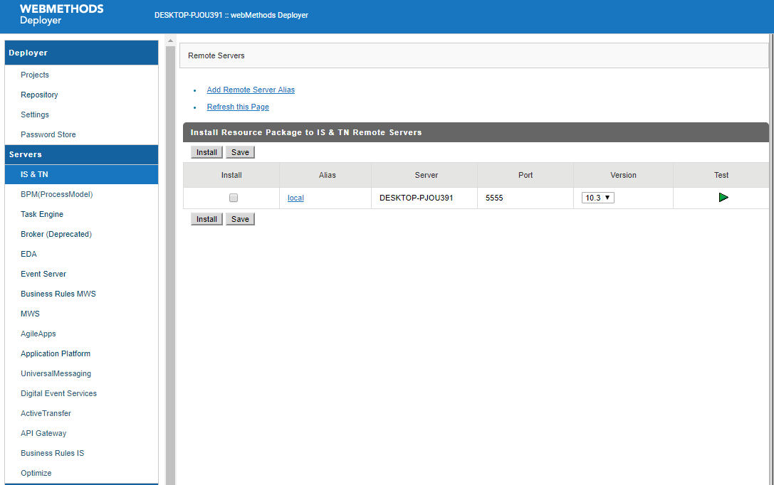Open AgileApps servers page
Image resolution: width=774 pixels, height=485 pixels.
[x=38, y=334]
